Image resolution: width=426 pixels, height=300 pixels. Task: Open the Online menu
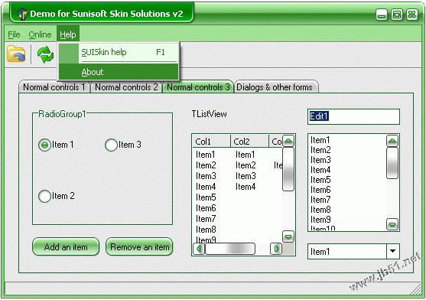[40, 34]
